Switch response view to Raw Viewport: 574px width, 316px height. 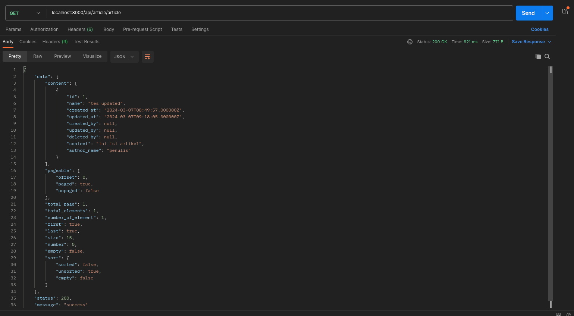[x=38, y=56]
